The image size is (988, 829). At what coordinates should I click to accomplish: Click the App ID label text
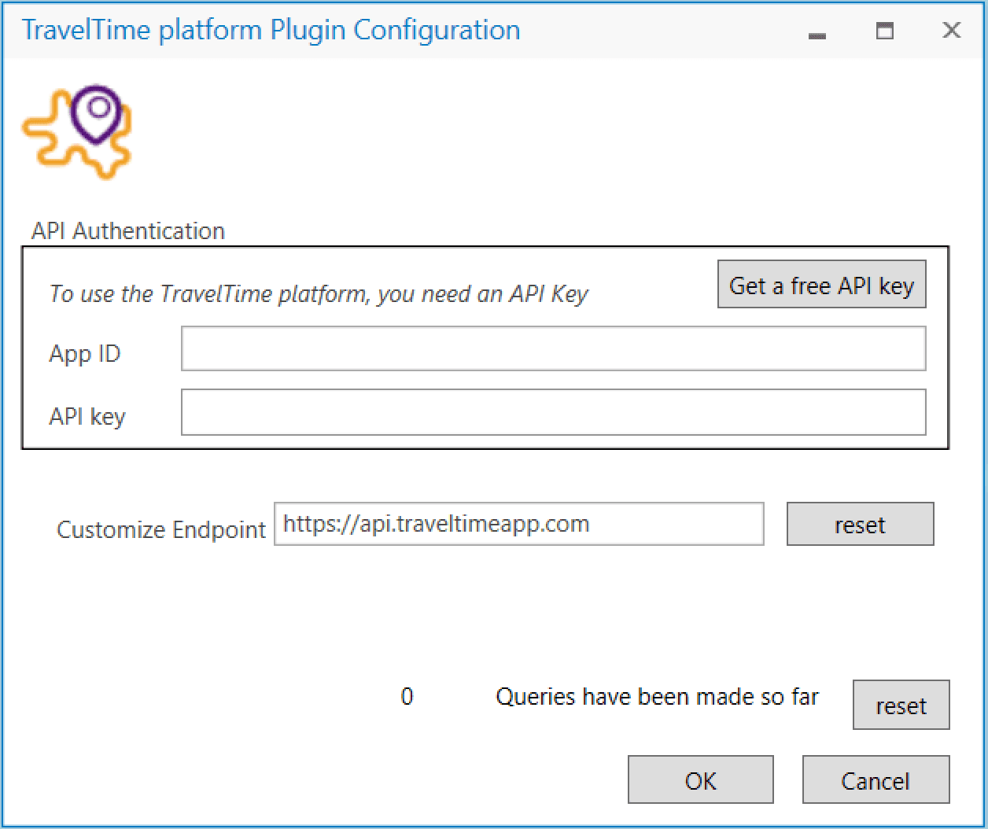pos(84,353)
